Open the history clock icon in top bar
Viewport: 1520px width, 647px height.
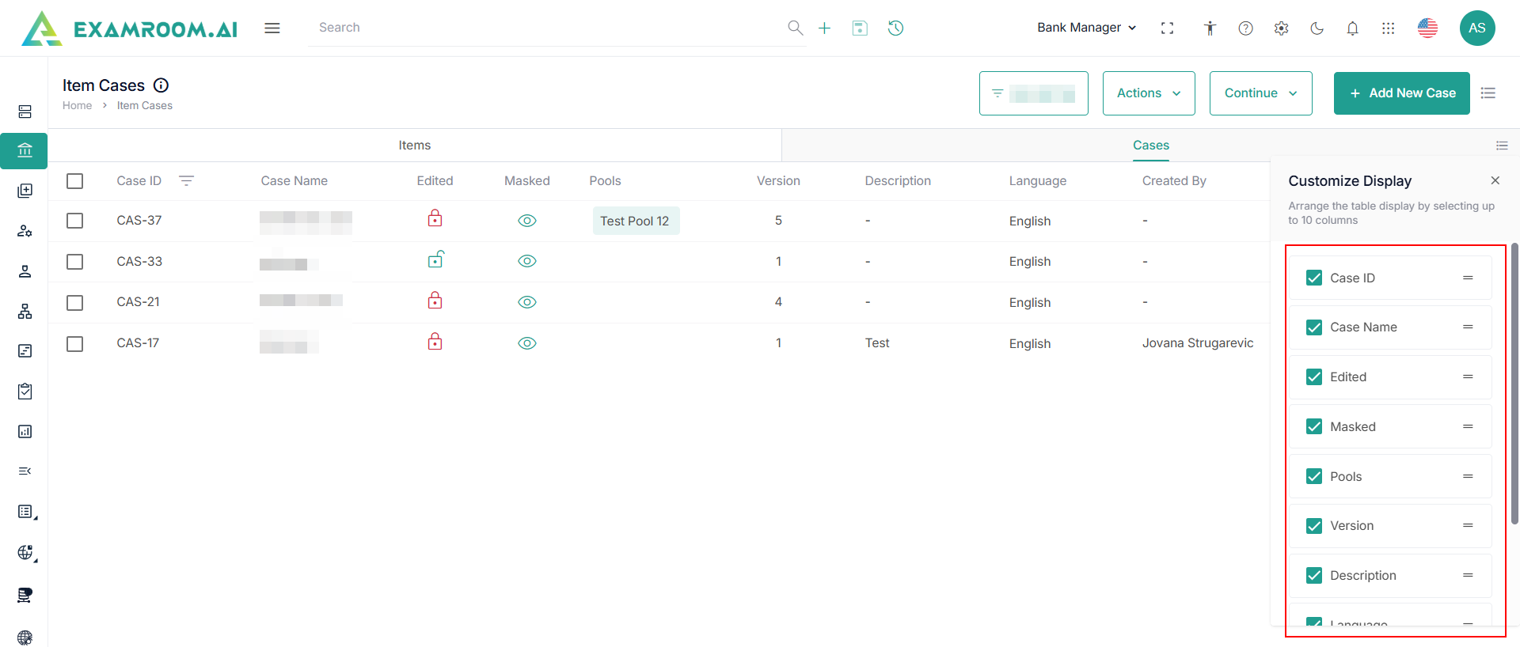pos(895,28)
